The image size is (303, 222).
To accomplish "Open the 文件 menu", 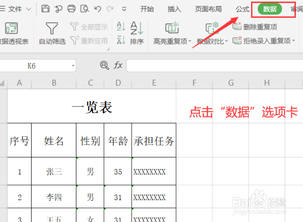I will 14,9.
